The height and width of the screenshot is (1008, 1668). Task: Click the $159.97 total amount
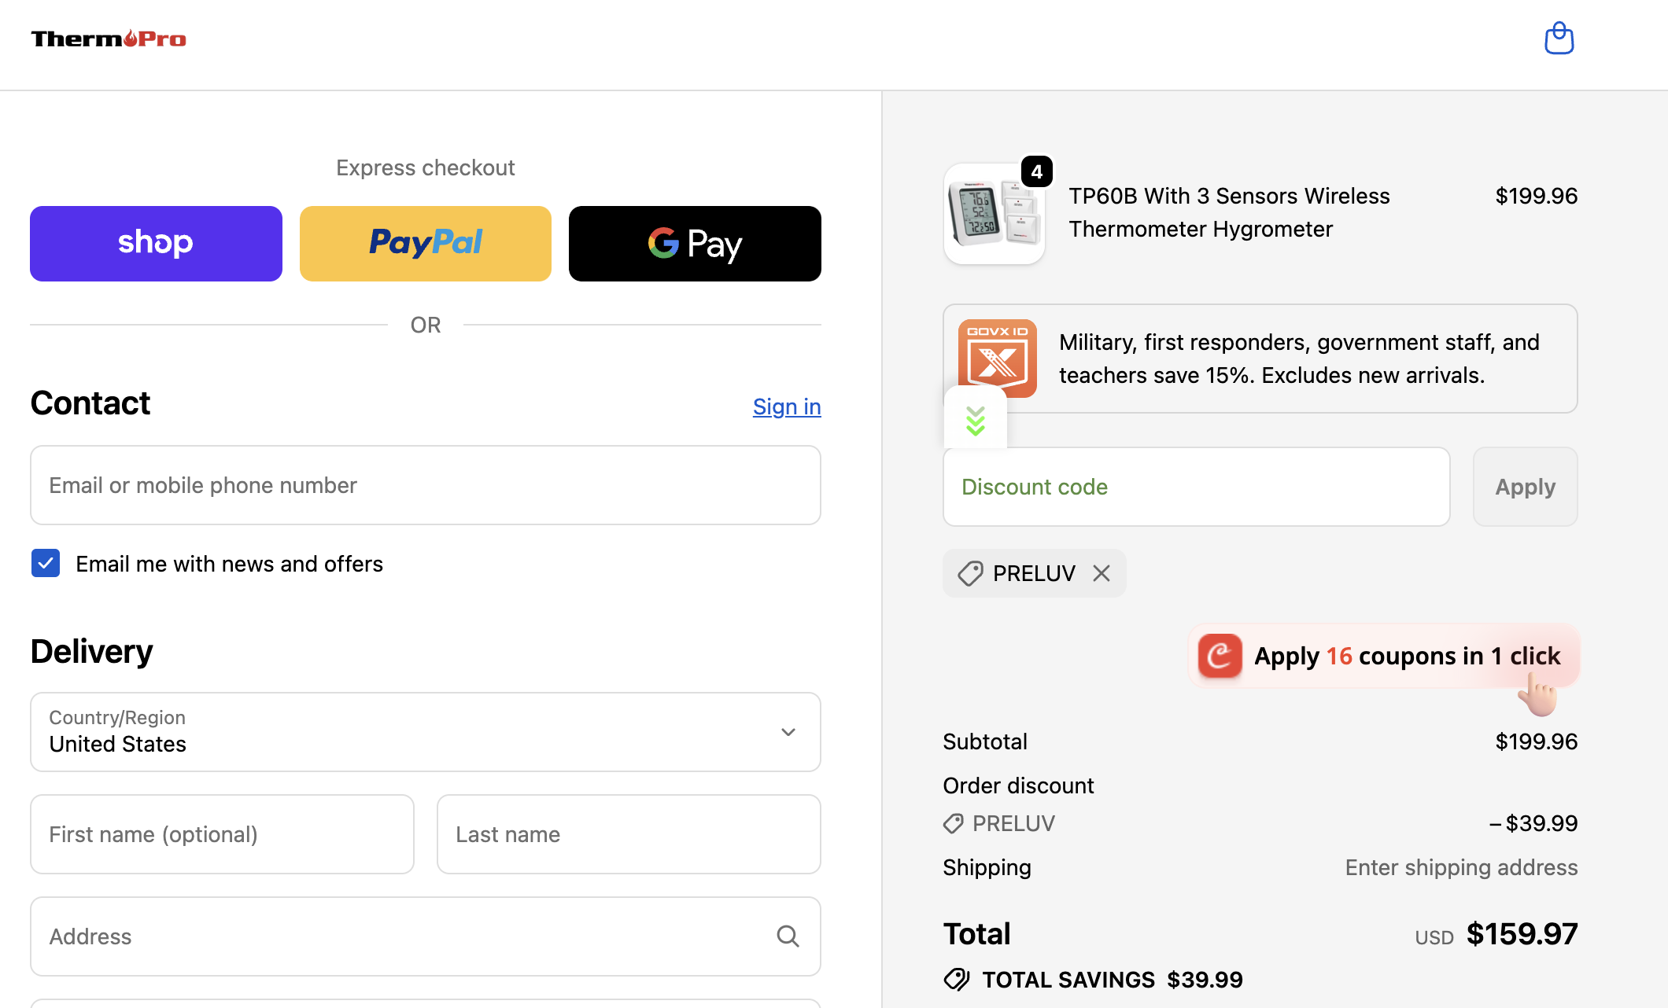pos(1522,934)
